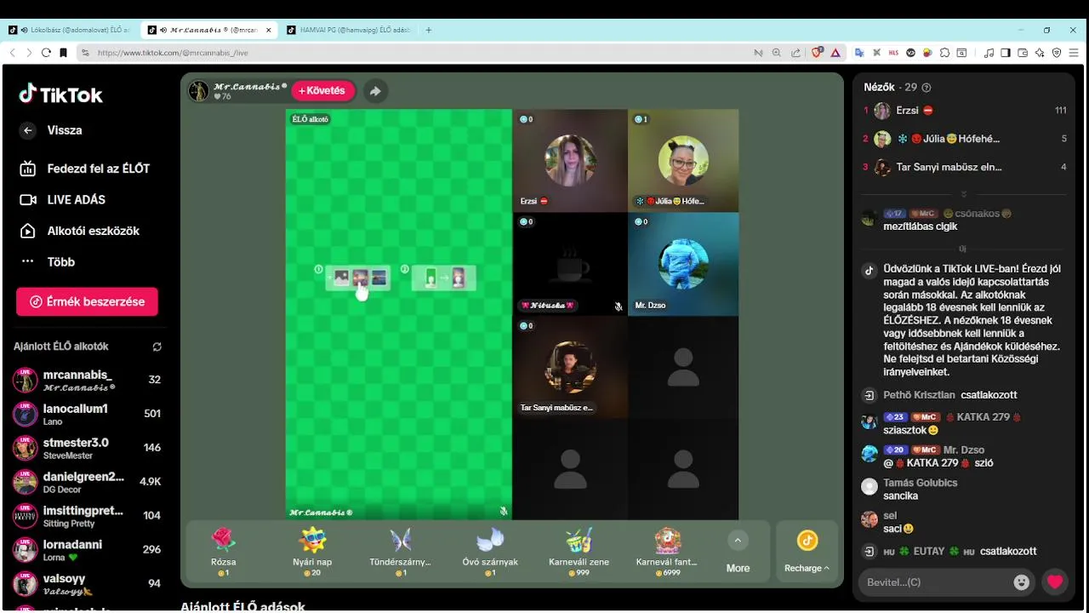The height and width of the screenshot is (613, 1089).
Task: Close the Mr.Cannabis browser tab
Action: coord(269,30)
